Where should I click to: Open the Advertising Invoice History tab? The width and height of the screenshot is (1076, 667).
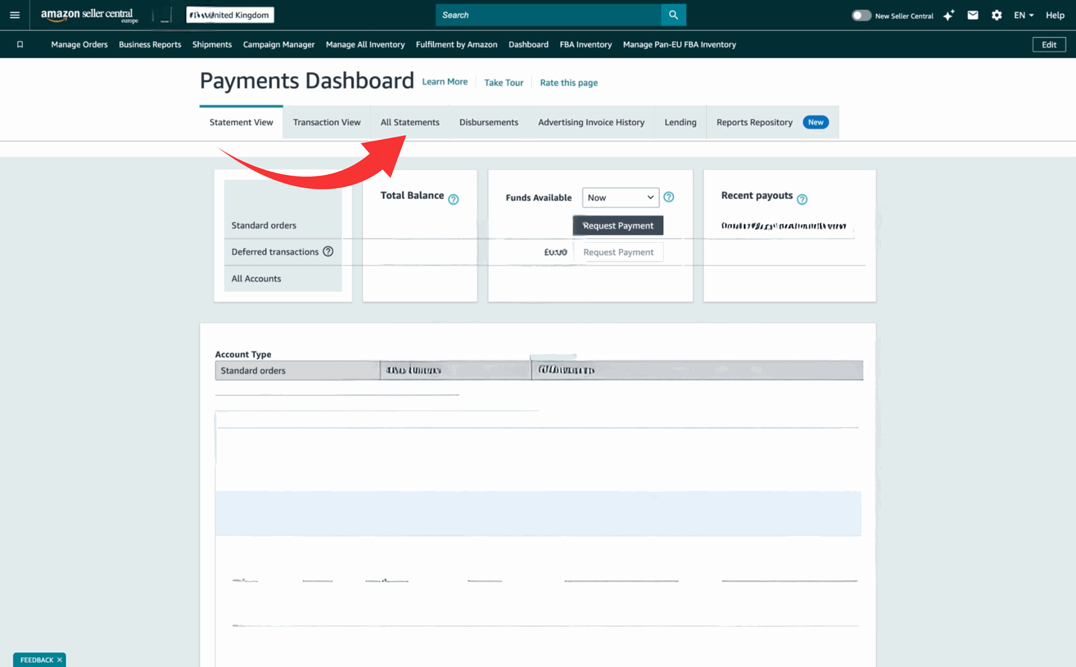(x=591, y=122)
